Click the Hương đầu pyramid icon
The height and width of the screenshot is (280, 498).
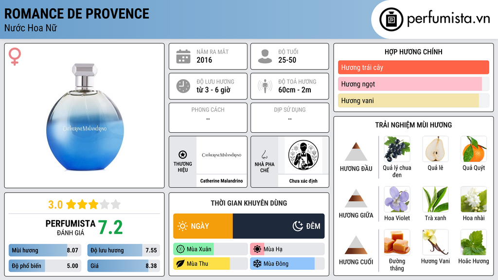(x=356, y=152)
